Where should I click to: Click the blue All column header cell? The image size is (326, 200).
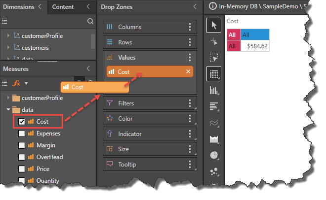(x=255, y=35)
